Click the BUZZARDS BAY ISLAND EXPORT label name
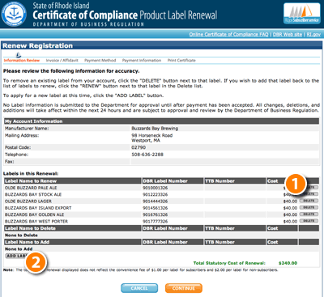 point(38,208)
